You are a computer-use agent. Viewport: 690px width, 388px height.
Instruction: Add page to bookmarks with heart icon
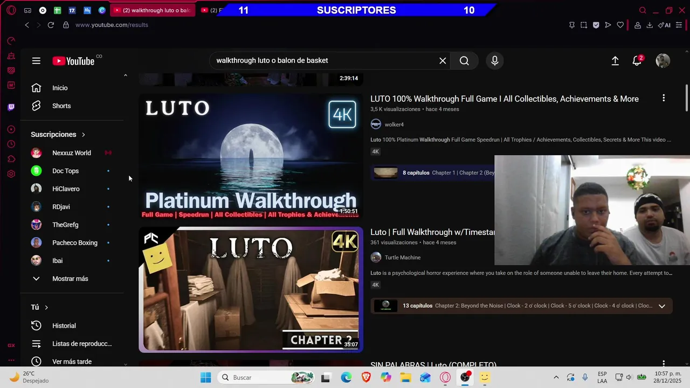click(620, 25)
